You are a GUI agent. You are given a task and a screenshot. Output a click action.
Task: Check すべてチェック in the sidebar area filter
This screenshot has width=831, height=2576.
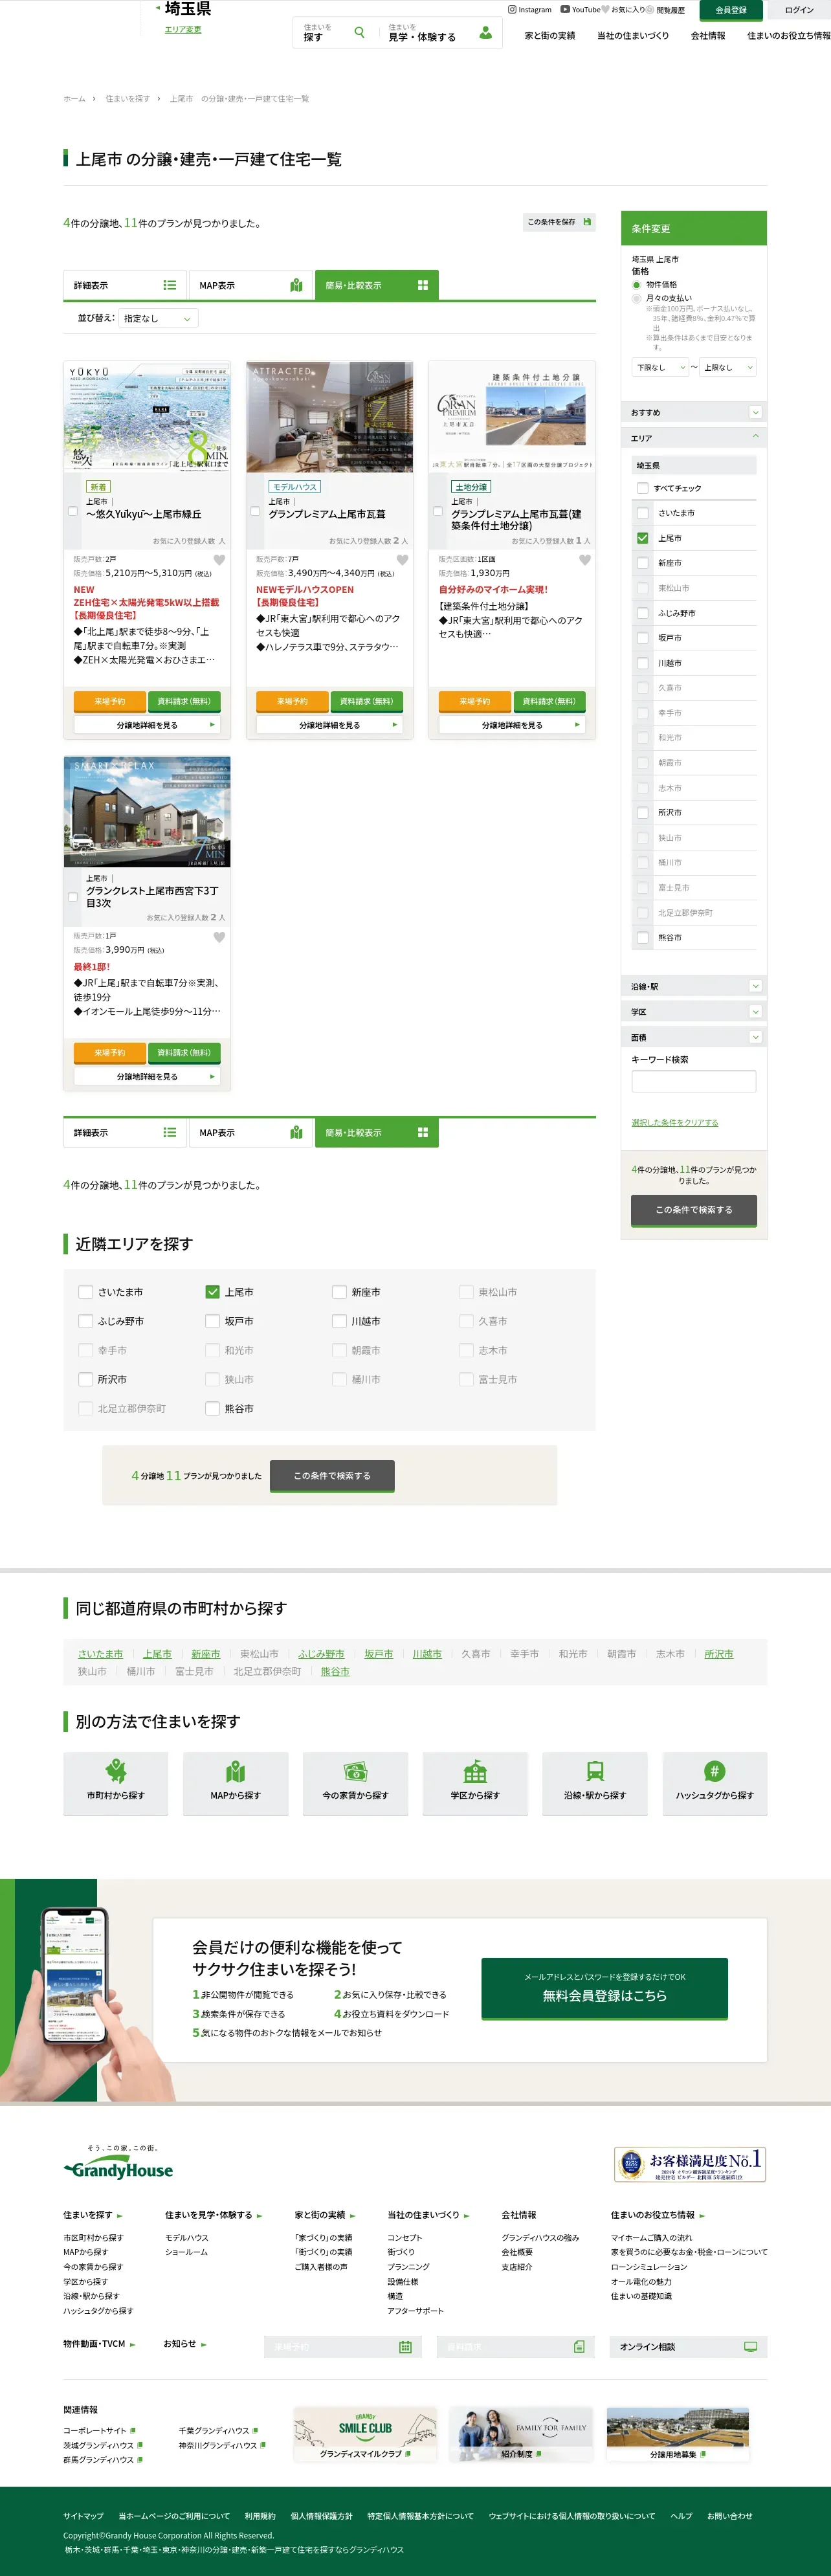642,488
